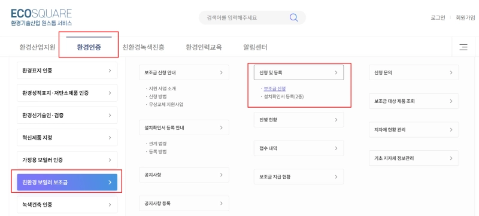Open the hamburger full menu icon
This screenshot has height=216, width=479.
click(x=463, y=47)
